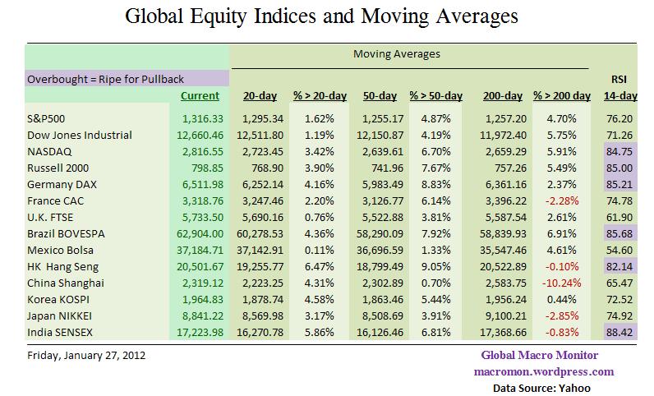Image resolution: width=654 pixels, height=396 pixels.
Task: Select the Current column header
Action: (x=200, y=97)
